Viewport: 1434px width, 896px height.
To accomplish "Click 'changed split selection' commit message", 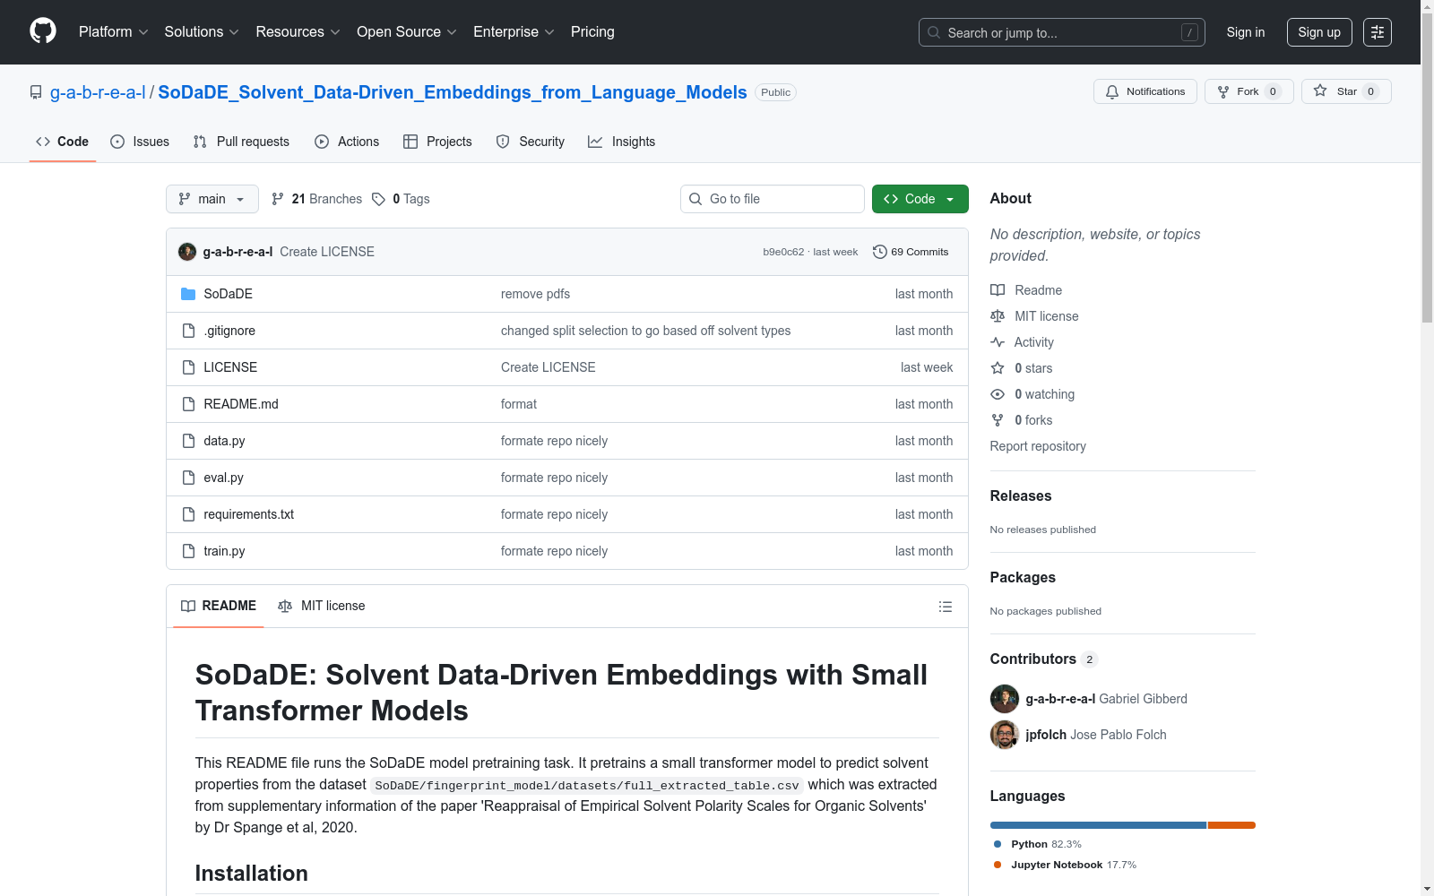I will coord(645,331).
